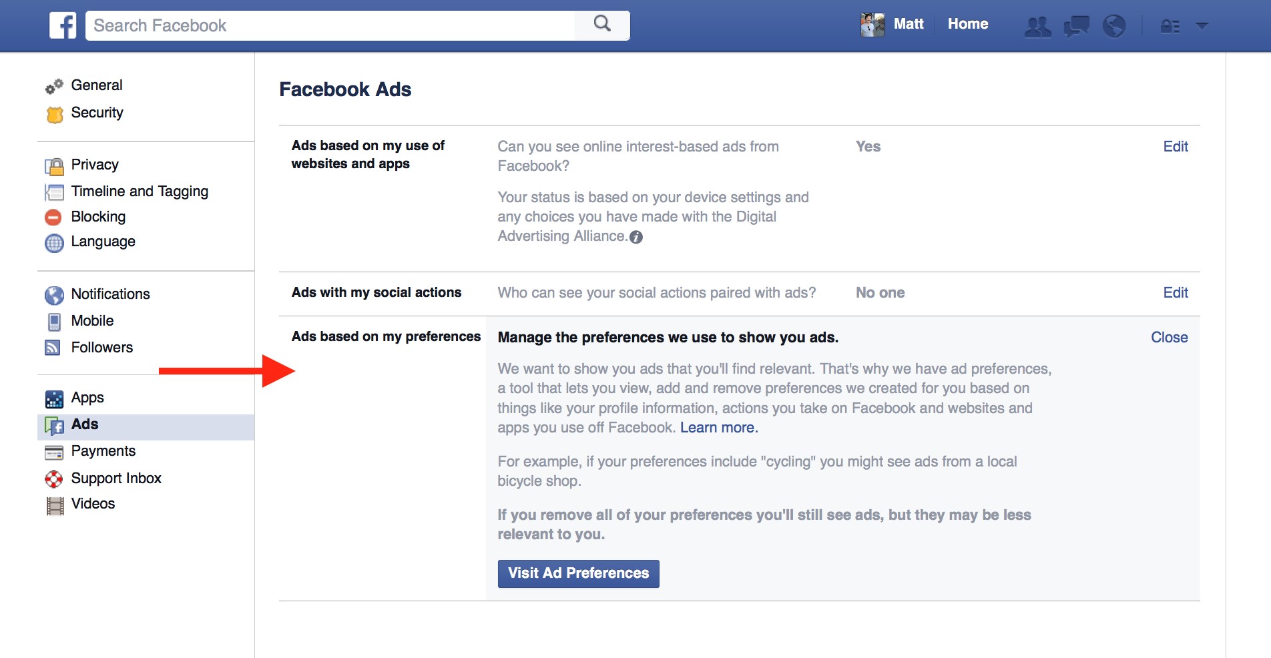Click the search magnifier icon

click(x=602, y=24)
